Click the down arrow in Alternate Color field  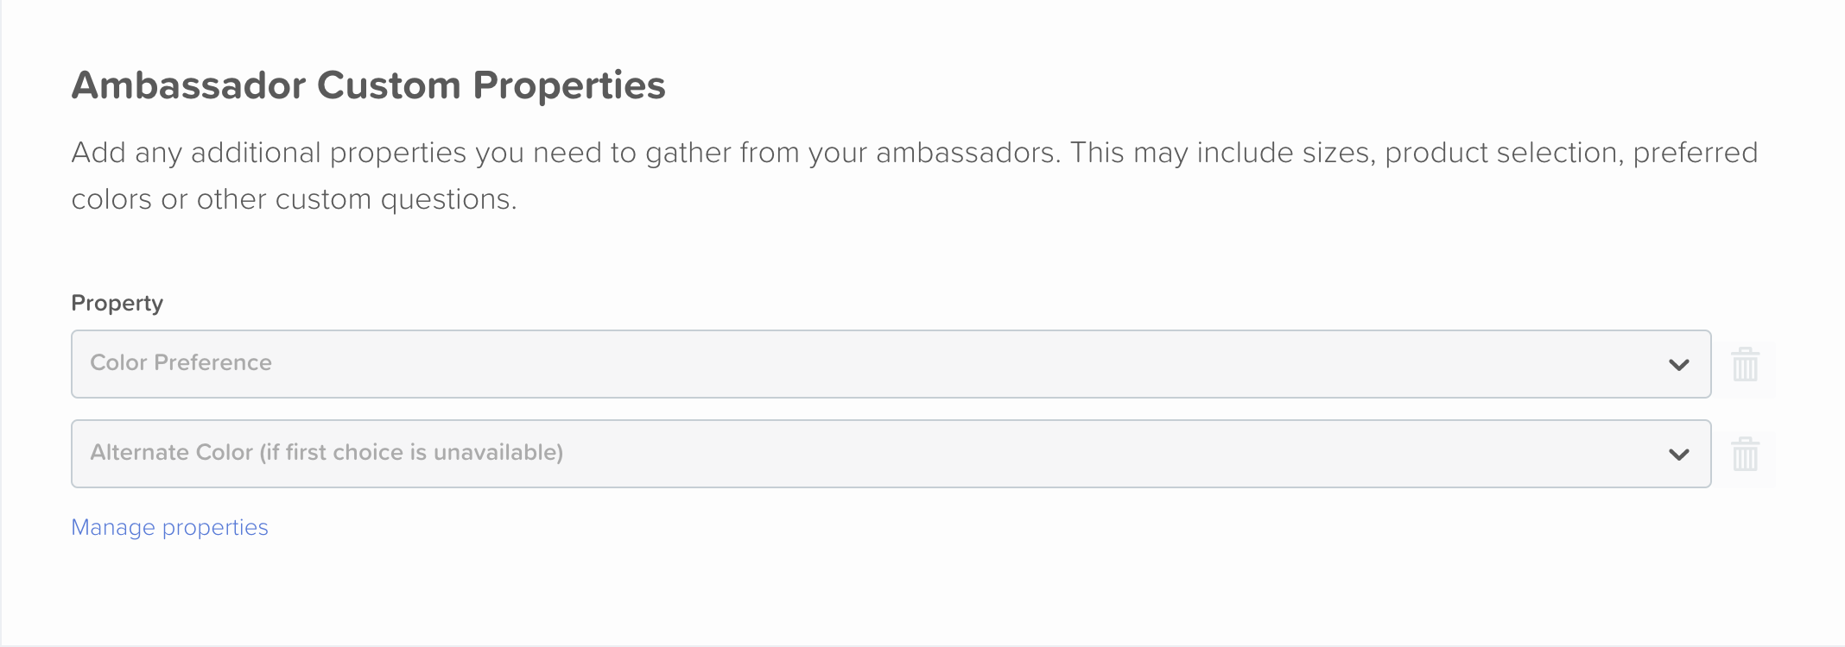1678,455
